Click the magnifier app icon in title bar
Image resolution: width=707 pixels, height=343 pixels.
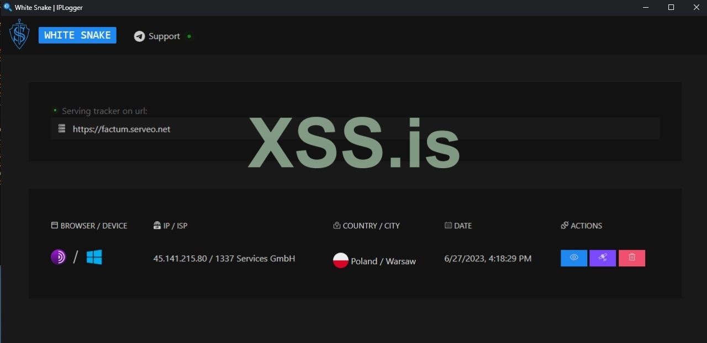click(8, 8)
